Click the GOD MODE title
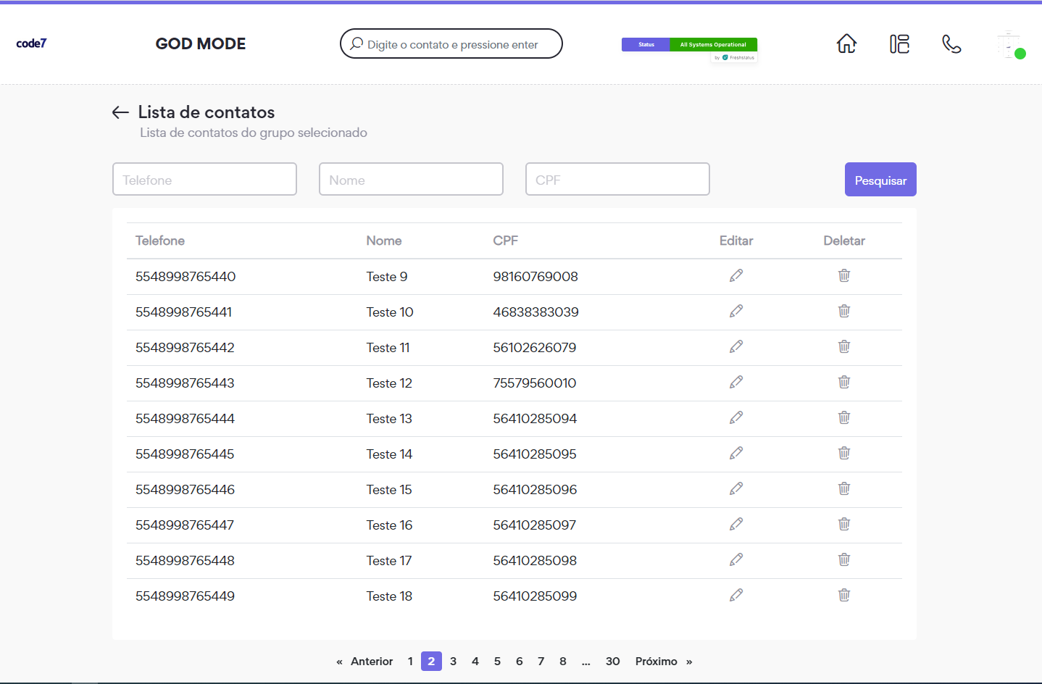 201,43
